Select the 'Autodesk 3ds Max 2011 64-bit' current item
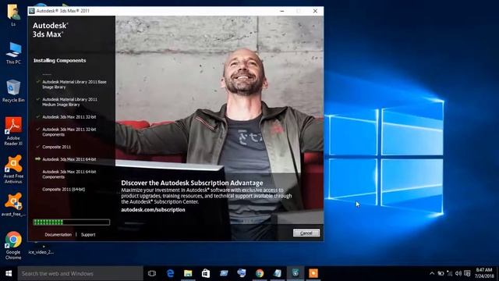The image size is (499, 281). tap(69, 159)
